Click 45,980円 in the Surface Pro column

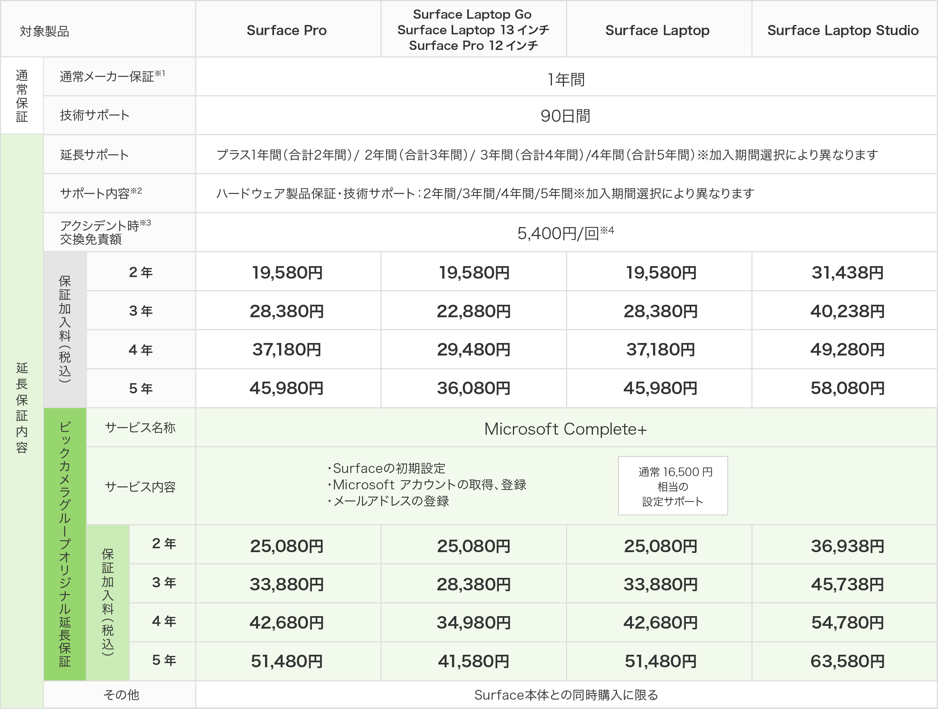coord(287,388)
